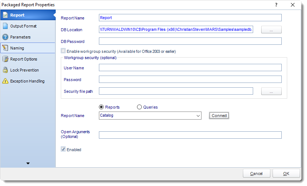Click the Lock Prevention padlock icon
This screenshot has width=307, height=186.
[5, 70]
